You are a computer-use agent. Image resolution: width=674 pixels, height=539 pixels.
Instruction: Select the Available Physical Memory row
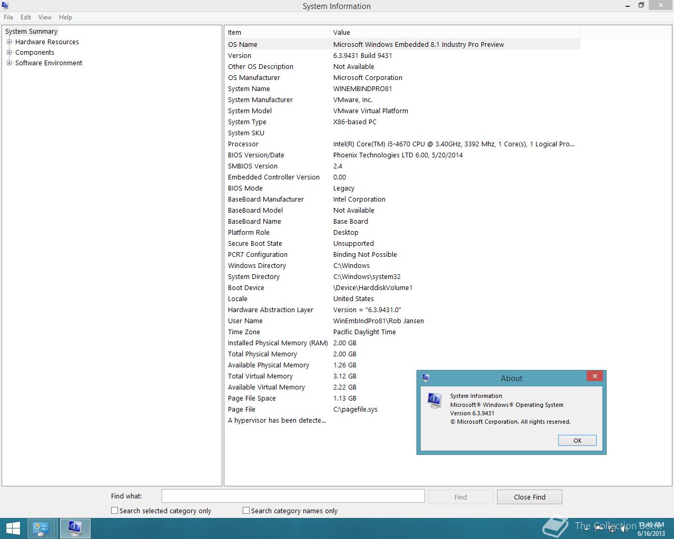tap(403, 365)
